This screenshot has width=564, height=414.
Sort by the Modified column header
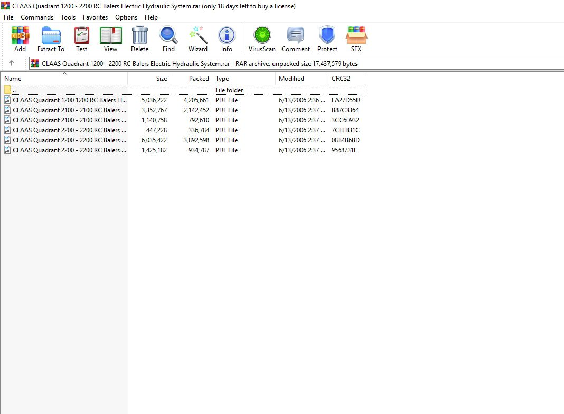click(x=302, y=78)
